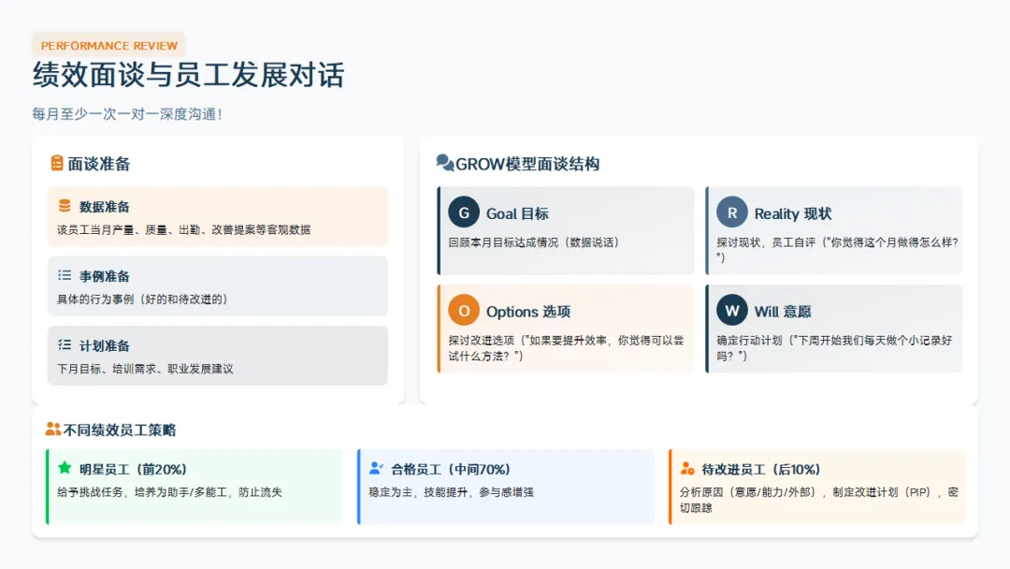
Task: Click the text starting with 确定行动计划
Action: pyautogui.click(x=834, y=348)
